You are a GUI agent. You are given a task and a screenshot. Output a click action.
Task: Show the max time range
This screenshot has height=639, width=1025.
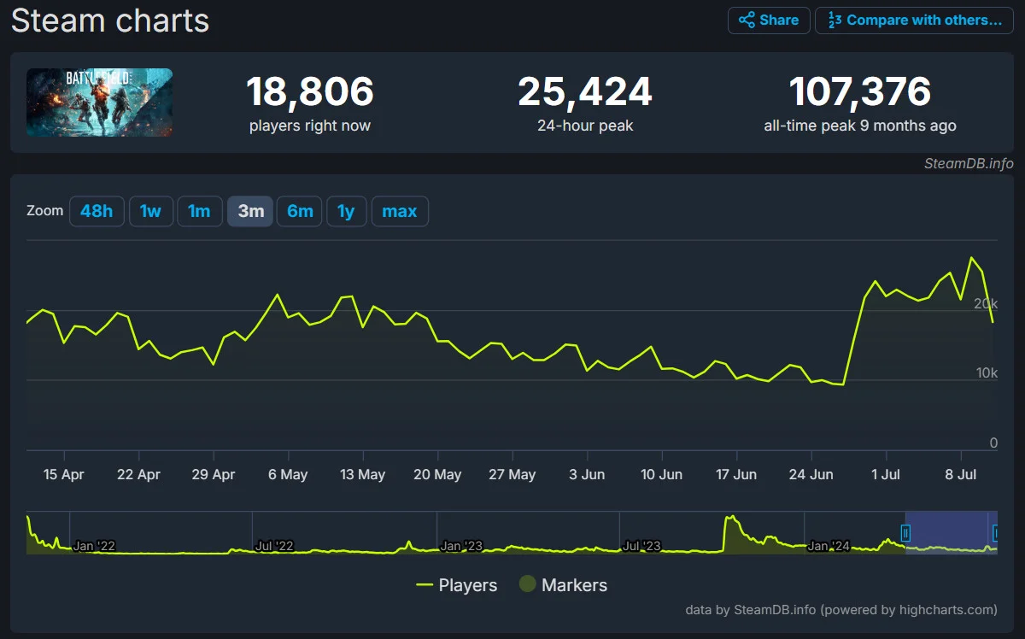click(x=400, y=211)
